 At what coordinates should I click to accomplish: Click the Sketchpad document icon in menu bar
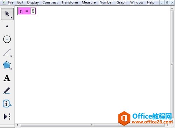coord(4,2)
